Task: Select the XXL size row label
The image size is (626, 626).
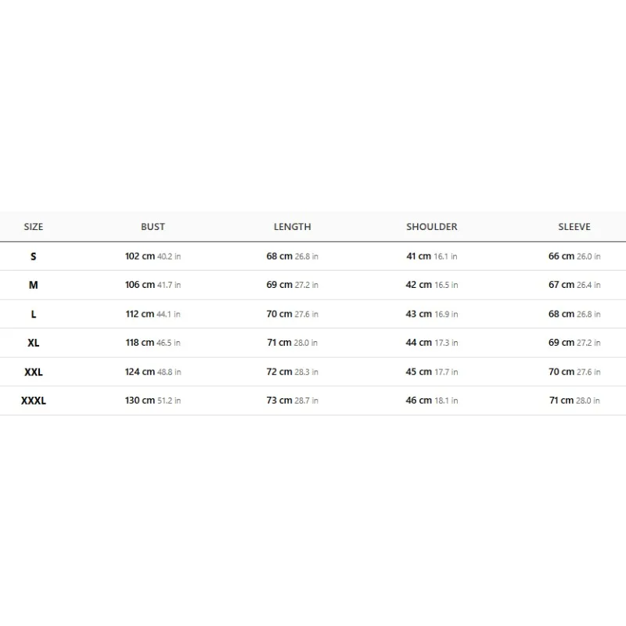Action: coord(33,372)
